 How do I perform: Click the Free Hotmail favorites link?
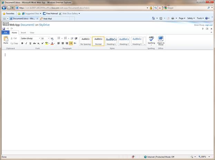tap(50, 13)
